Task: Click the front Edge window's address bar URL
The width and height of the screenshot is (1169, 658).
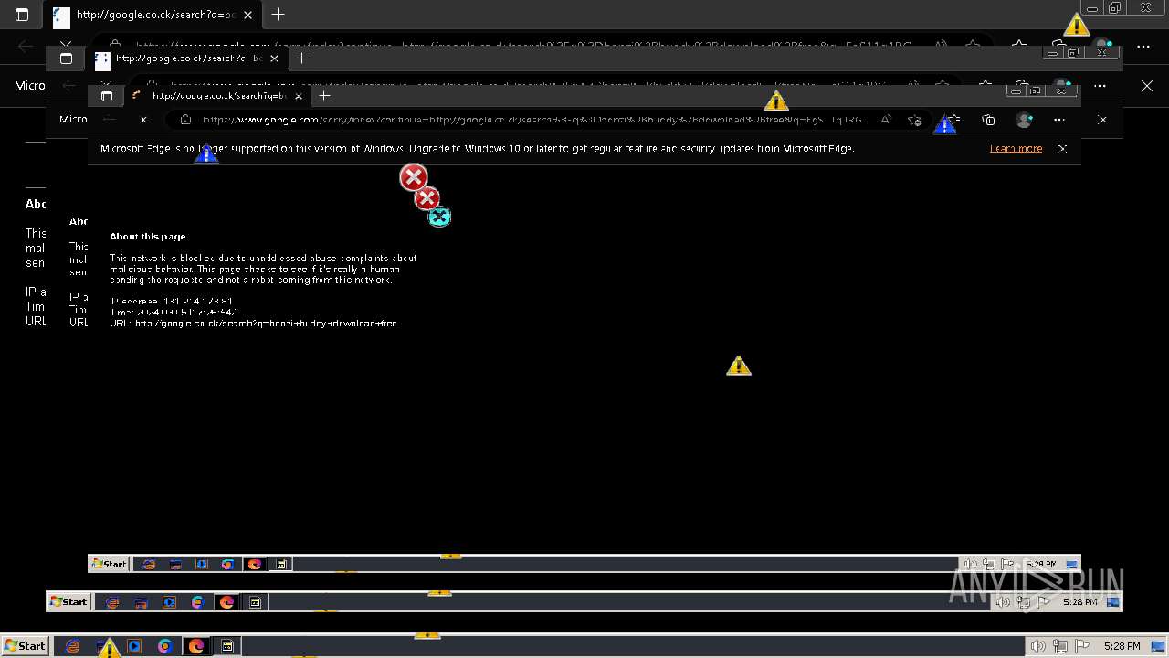Action: click(x=535, y=120)
